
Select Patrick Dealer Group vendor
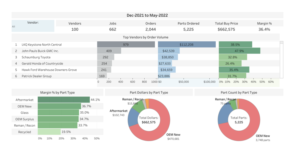pyautogui.click(x=37, y=76)
